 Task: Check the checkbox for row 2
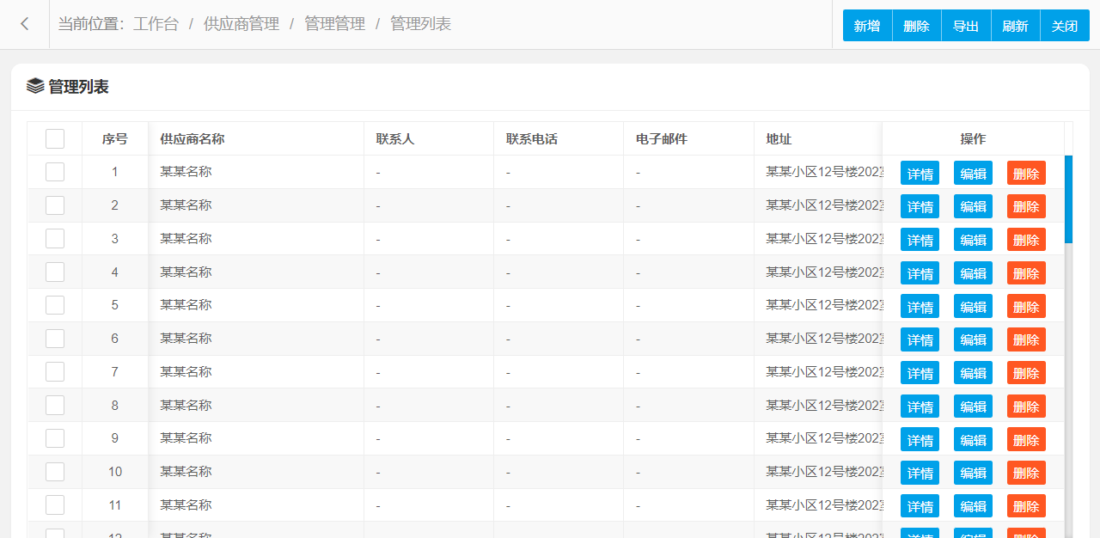click(x=55, y=205)
